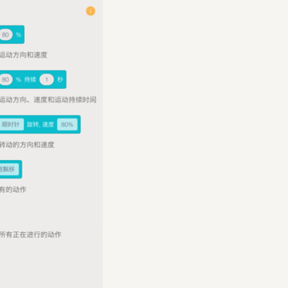Click the description text 所有正在进行的动作
This screenshot has height=288, width=288.
30,234
